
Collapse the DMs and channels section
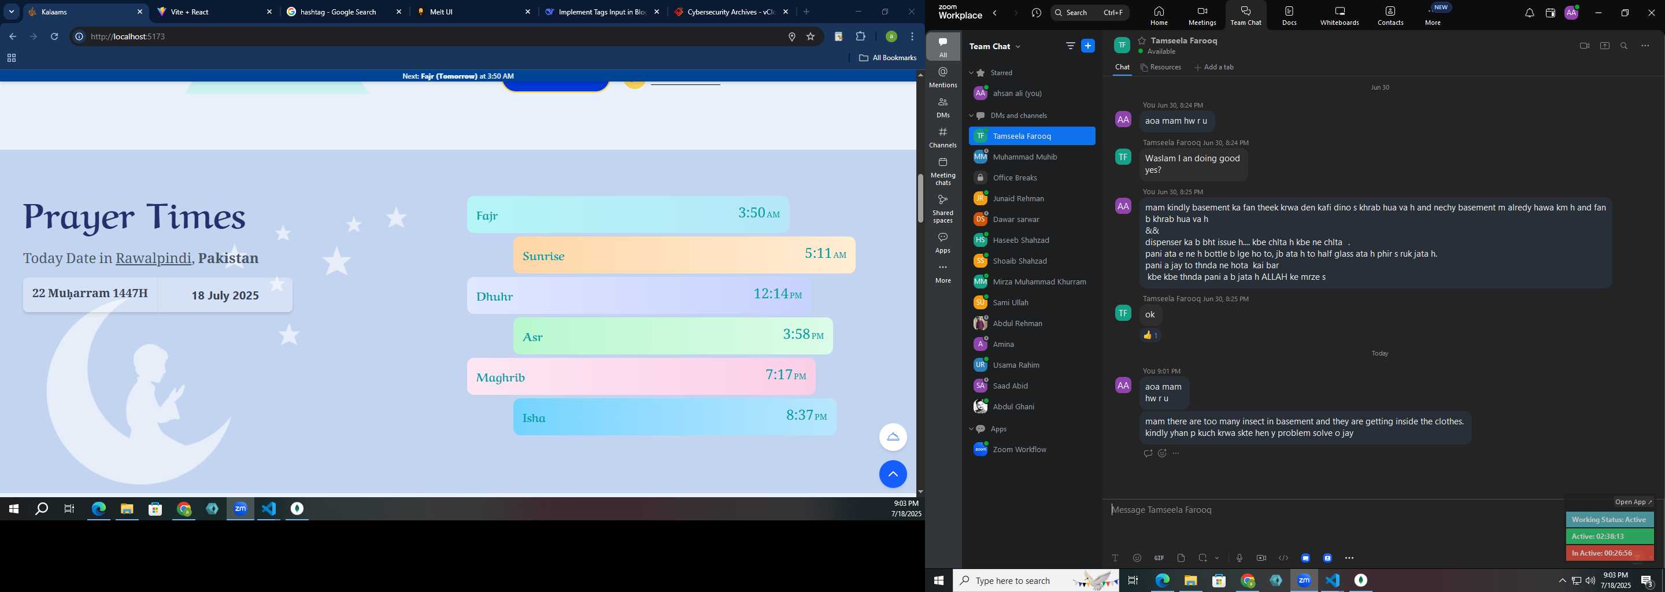coord(971,116)
